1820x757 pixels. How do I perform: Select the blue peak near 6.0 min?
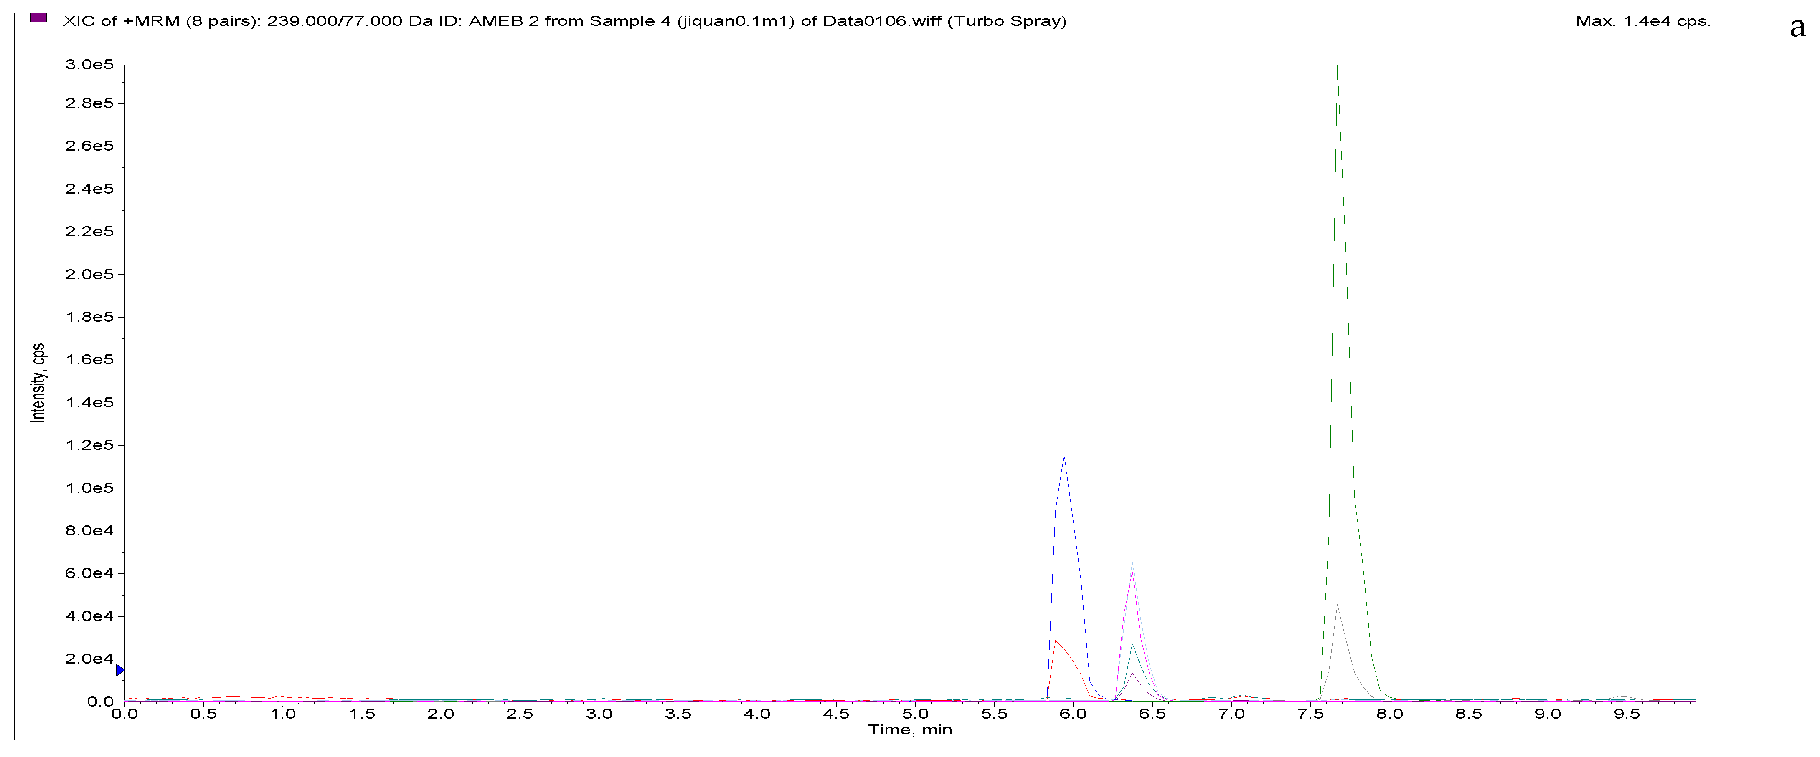(1064, 457)
